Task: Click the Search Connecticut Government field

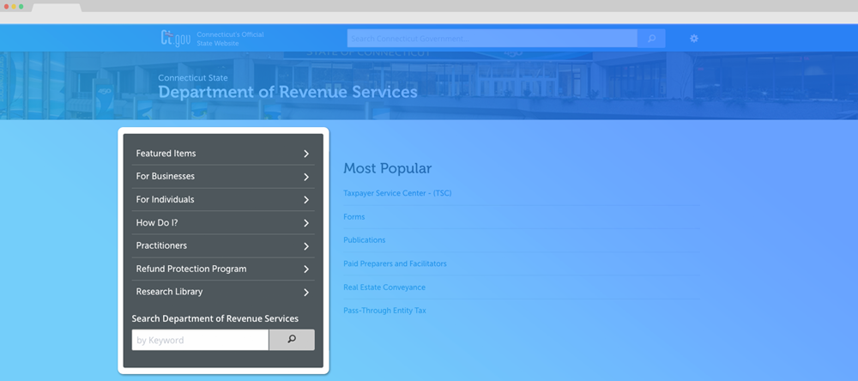Action: pyautogui.click(x=492, y=39)
